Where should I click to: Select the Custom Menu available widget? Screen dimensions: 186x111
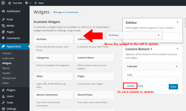(x=94, y=58)
